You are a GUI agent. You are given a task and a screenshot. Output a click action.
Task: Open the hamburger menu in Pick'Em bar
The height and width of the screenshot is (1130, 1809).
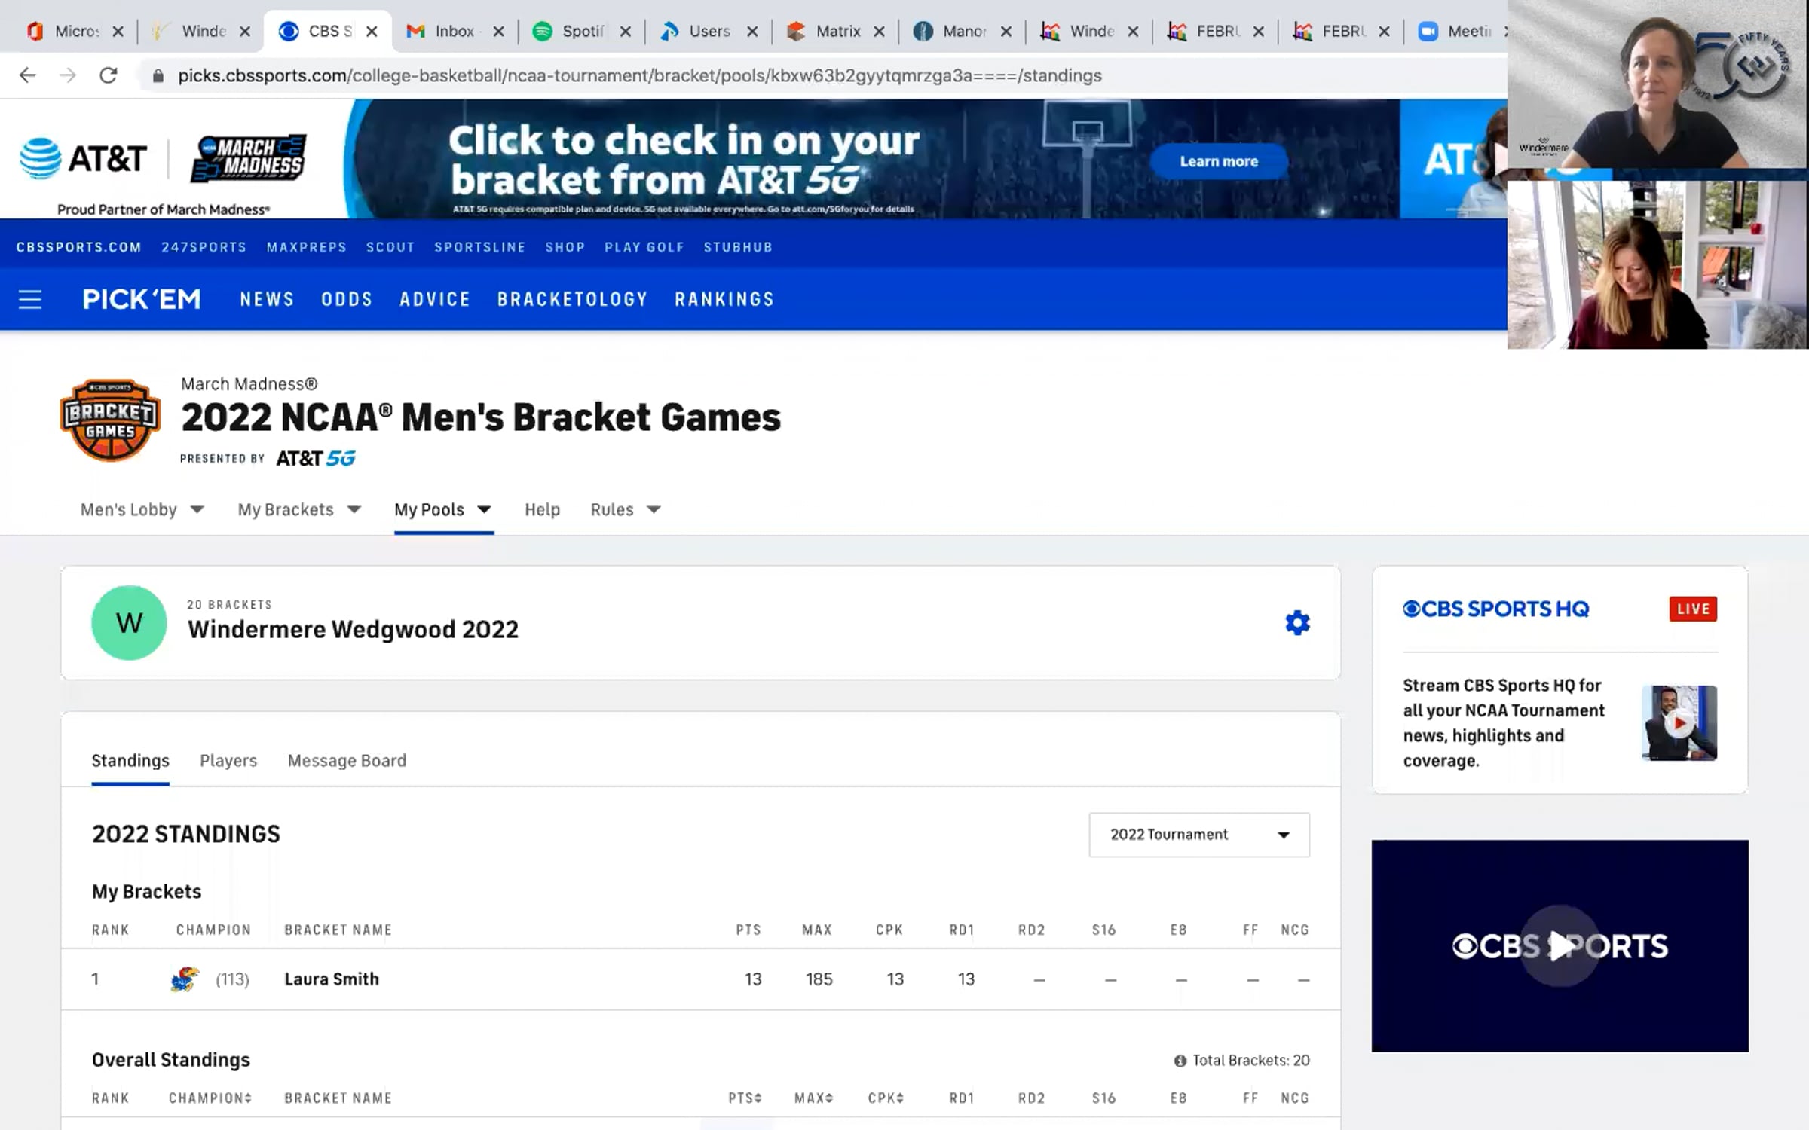(x=30, y=300)
